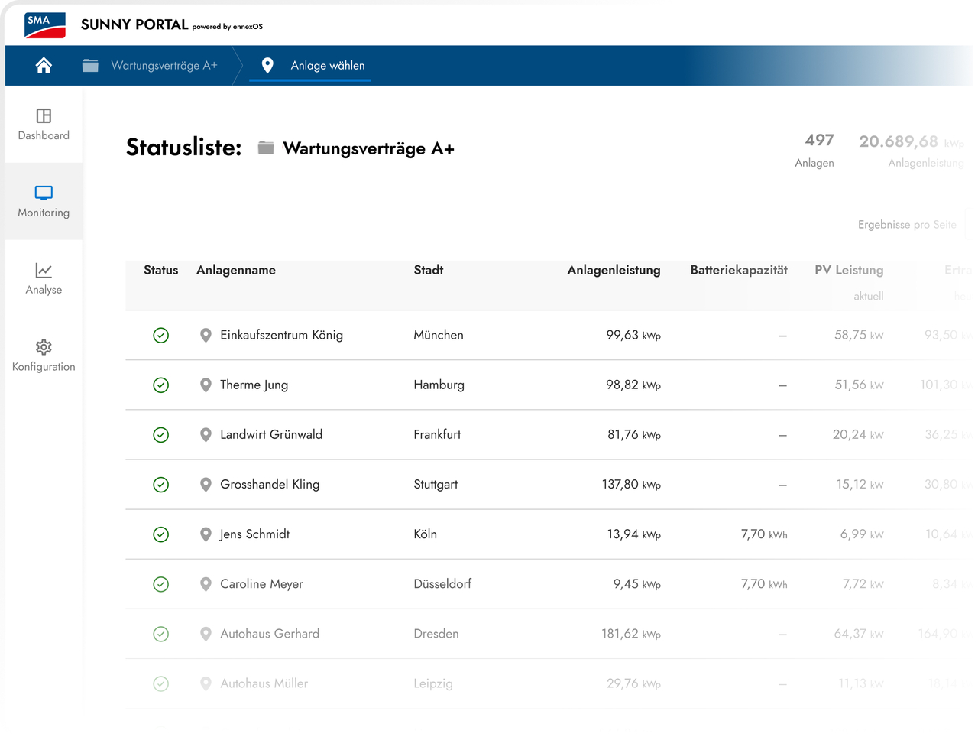Go to the home icon in the breadcrumb

[x=44, y=66]
